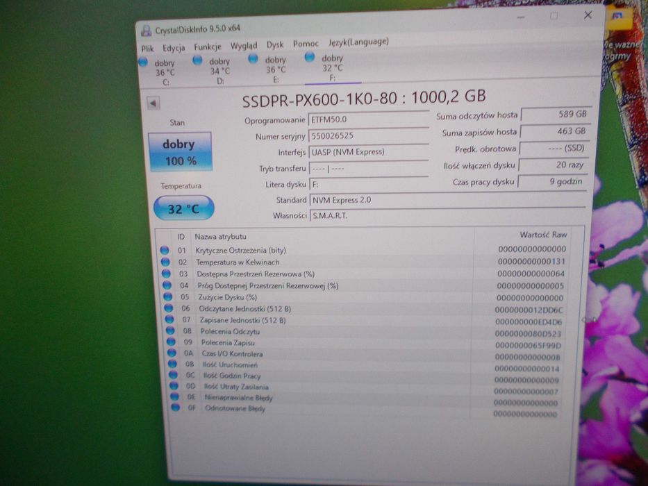Click status orb for attribute 0C
The image size is (648, 486).
pos(174,375)
